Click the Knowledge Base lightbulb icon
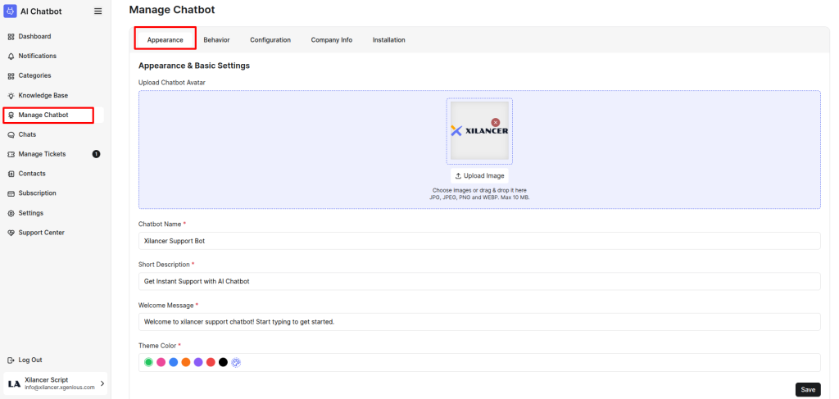 pyautogui.click(x=11, y=96)
